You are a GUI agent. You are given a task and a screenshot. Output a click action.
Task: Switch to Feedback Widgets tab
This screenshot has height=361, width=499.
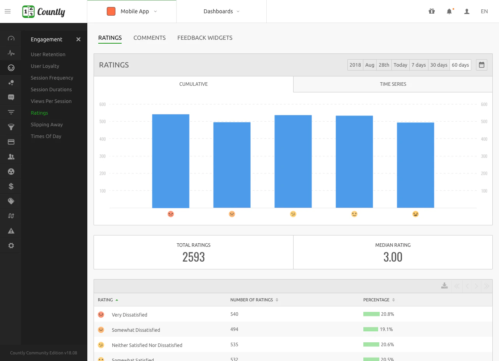[205, 38]
